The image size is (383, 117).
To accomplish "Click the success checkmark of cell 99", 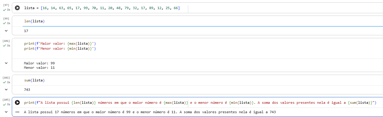I will coord(4,23).
